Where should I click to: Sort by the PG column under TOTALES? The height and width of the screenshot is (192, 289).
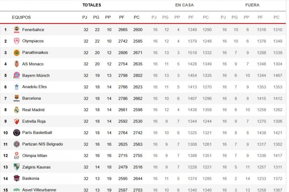click(x=96, y=17)
